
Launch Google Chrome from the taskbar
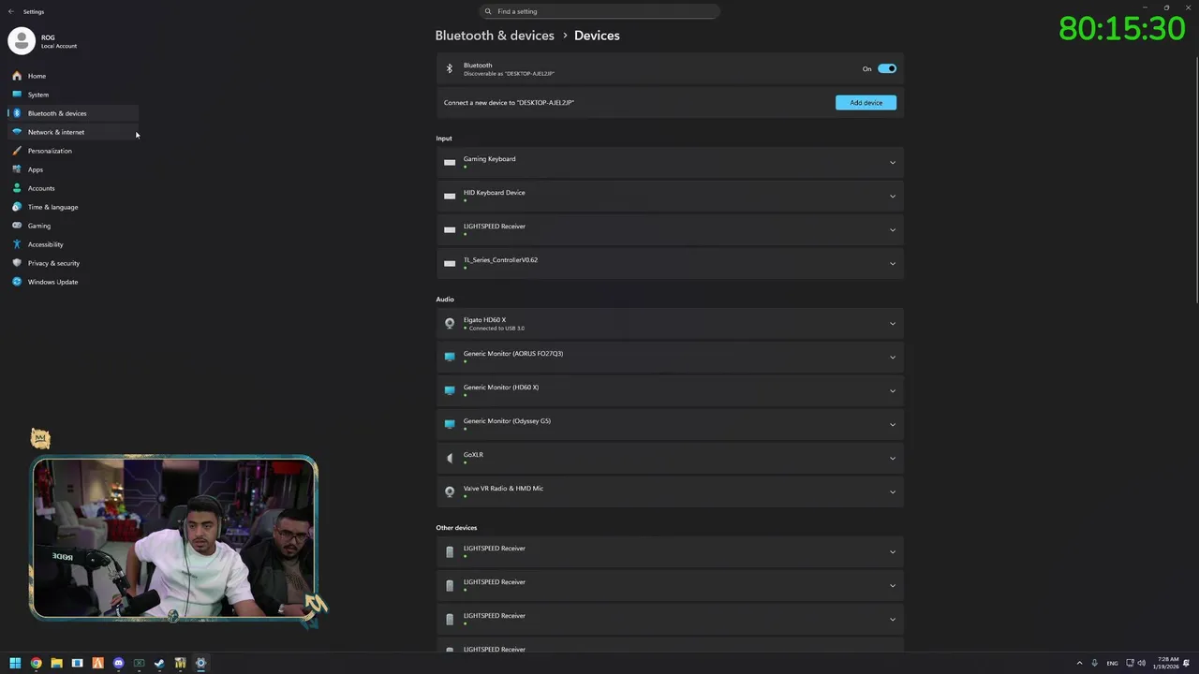tap(36, 663)
